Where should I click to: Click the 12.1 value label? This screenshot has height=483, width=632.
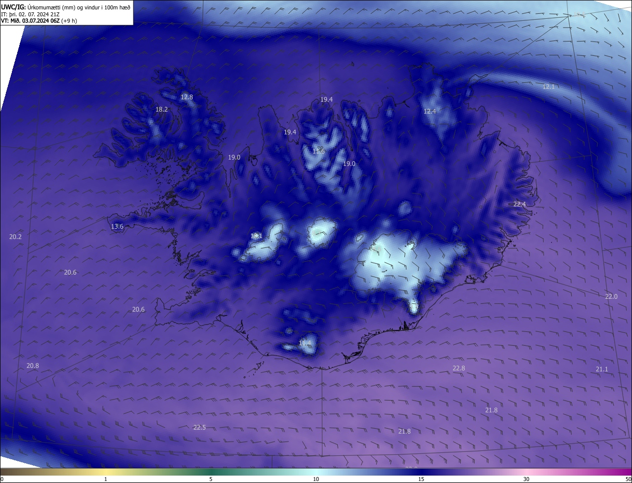pos(549,86)
